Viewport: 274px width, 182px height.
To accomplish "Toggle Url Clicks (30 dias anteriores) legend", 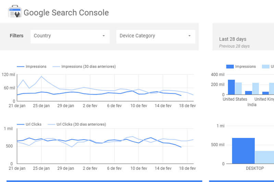I will (x=77, y=124).
